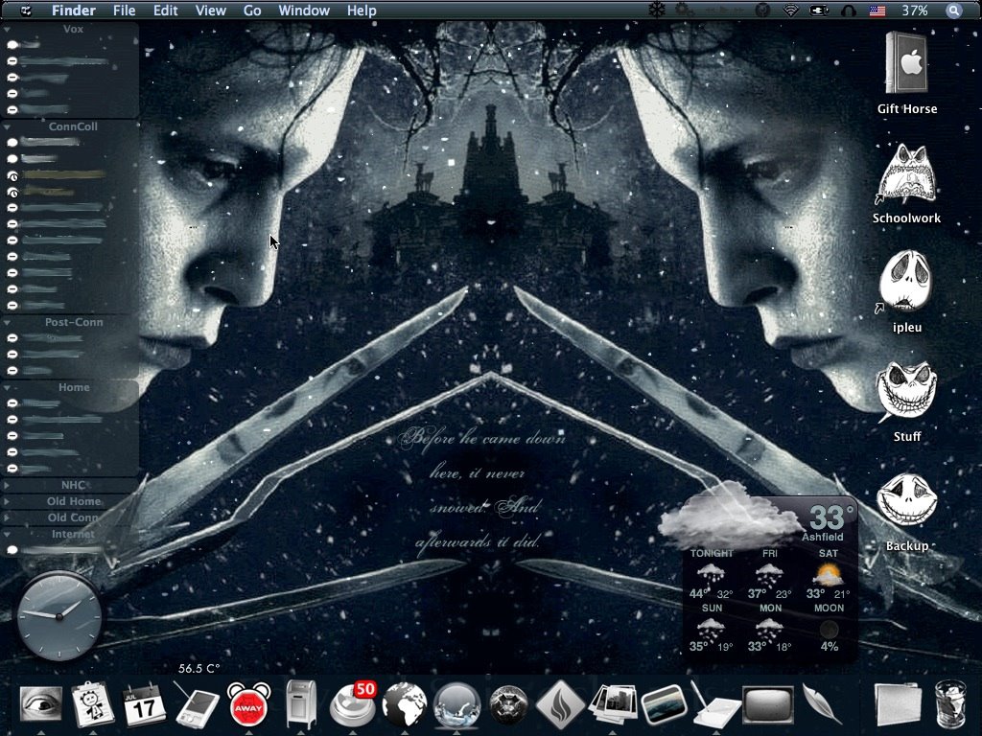Screen dimensions: 982x736
Task: Expand the NHC buddy group
Action: 7,485
